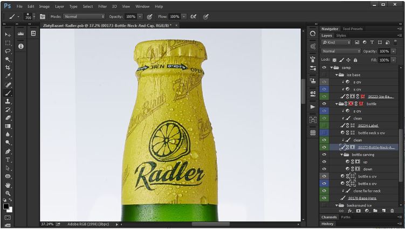Collapse the comp group
The width and height of the screenshot is (405, 229).
331,68
